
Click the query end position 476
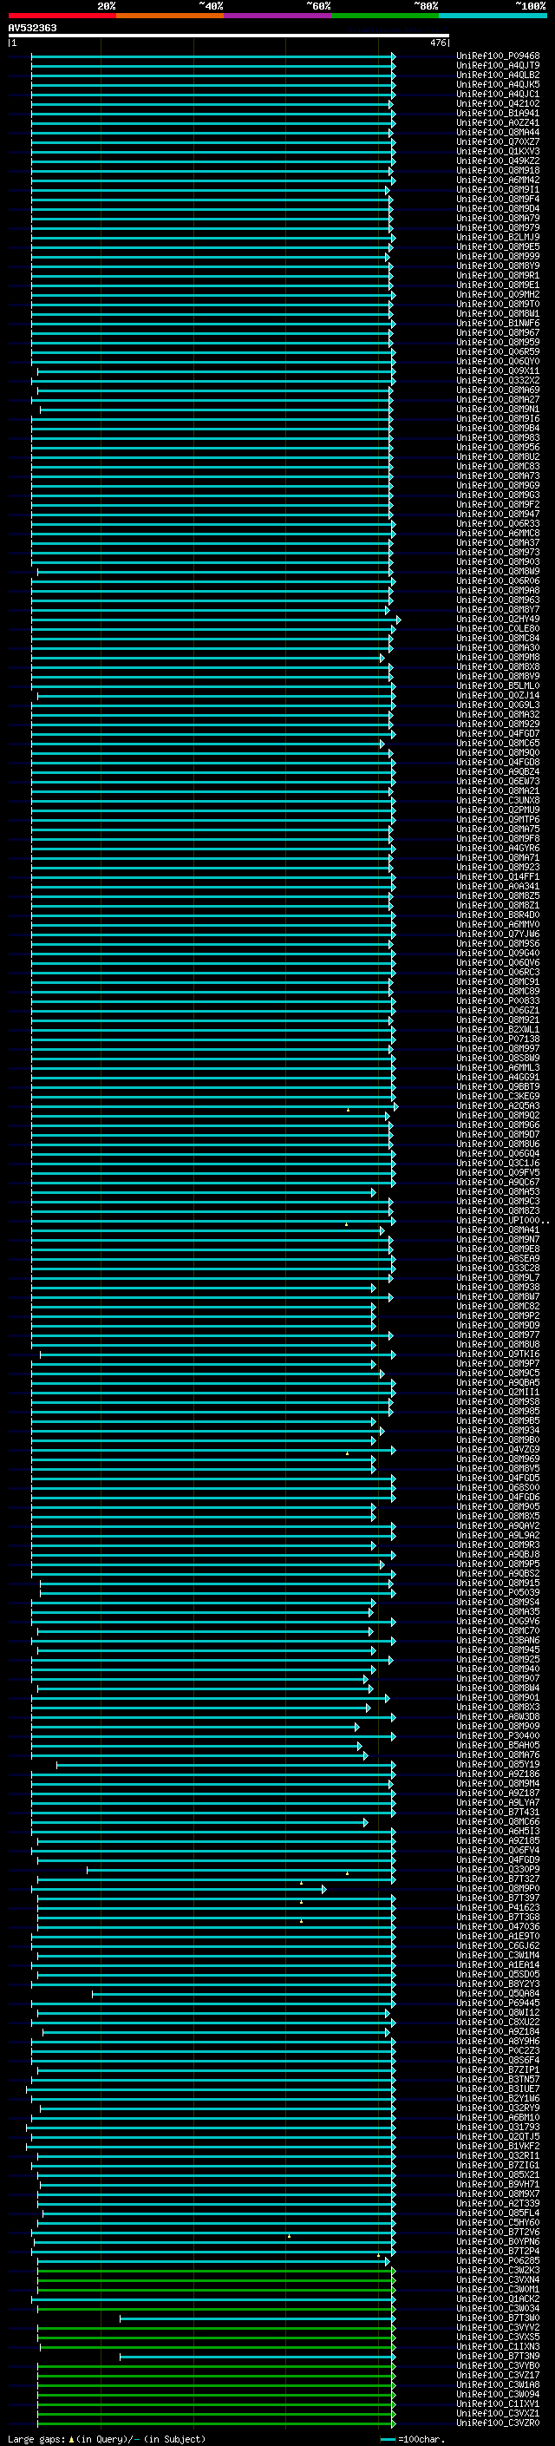click(x=438, y=43)
